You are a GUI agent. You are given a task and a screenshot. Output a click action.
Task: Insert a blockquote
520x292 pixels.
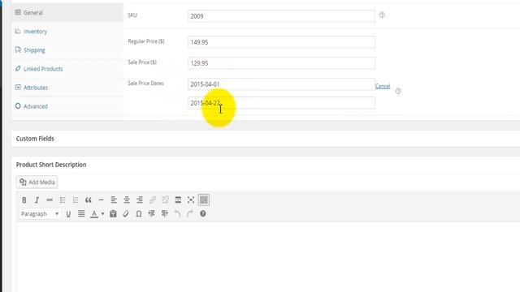click(x=89, y=200)
